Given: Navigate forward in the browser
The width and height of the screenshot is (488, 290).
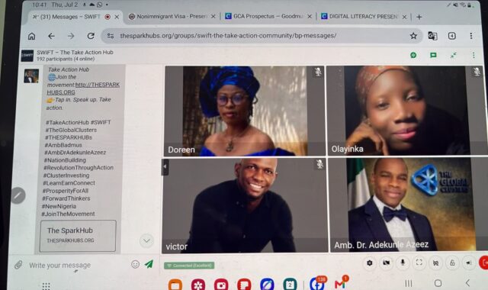Looking at the screenshot, I should 71,36.
